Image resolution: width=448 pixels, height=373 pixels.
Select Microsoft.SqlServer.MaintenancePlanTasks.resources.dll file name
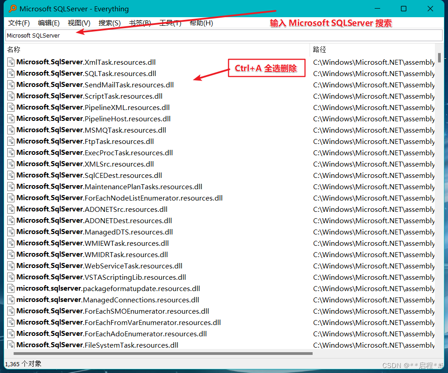point(110,186)
